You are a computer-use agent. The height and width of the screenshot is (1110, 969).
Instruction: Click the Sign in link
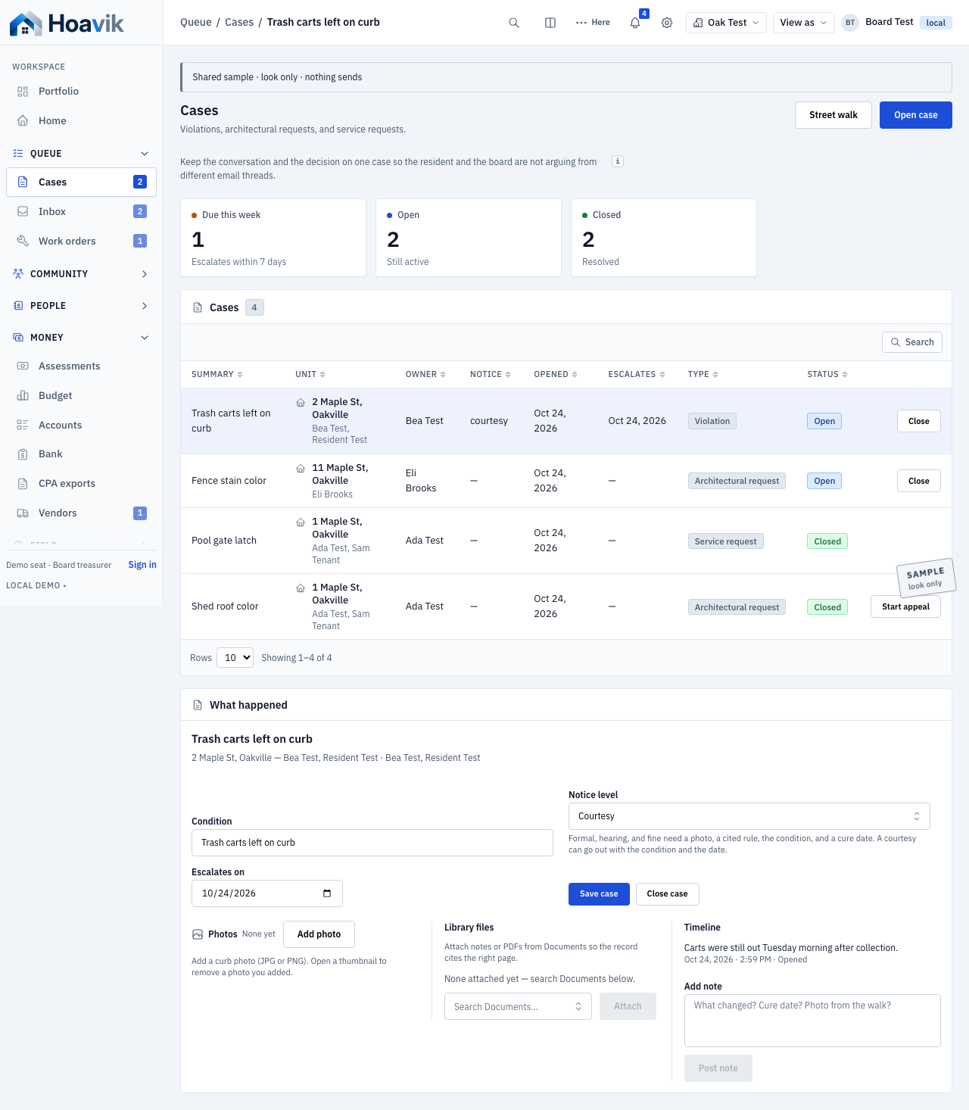[x=142, y=565]
